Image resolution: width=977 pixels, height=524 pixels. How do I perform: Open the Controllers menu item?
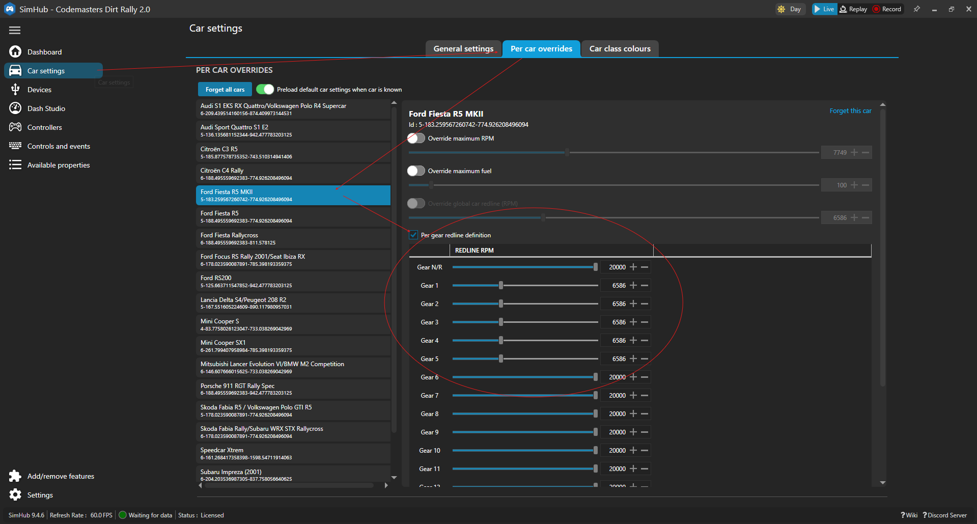click(45, 127)
